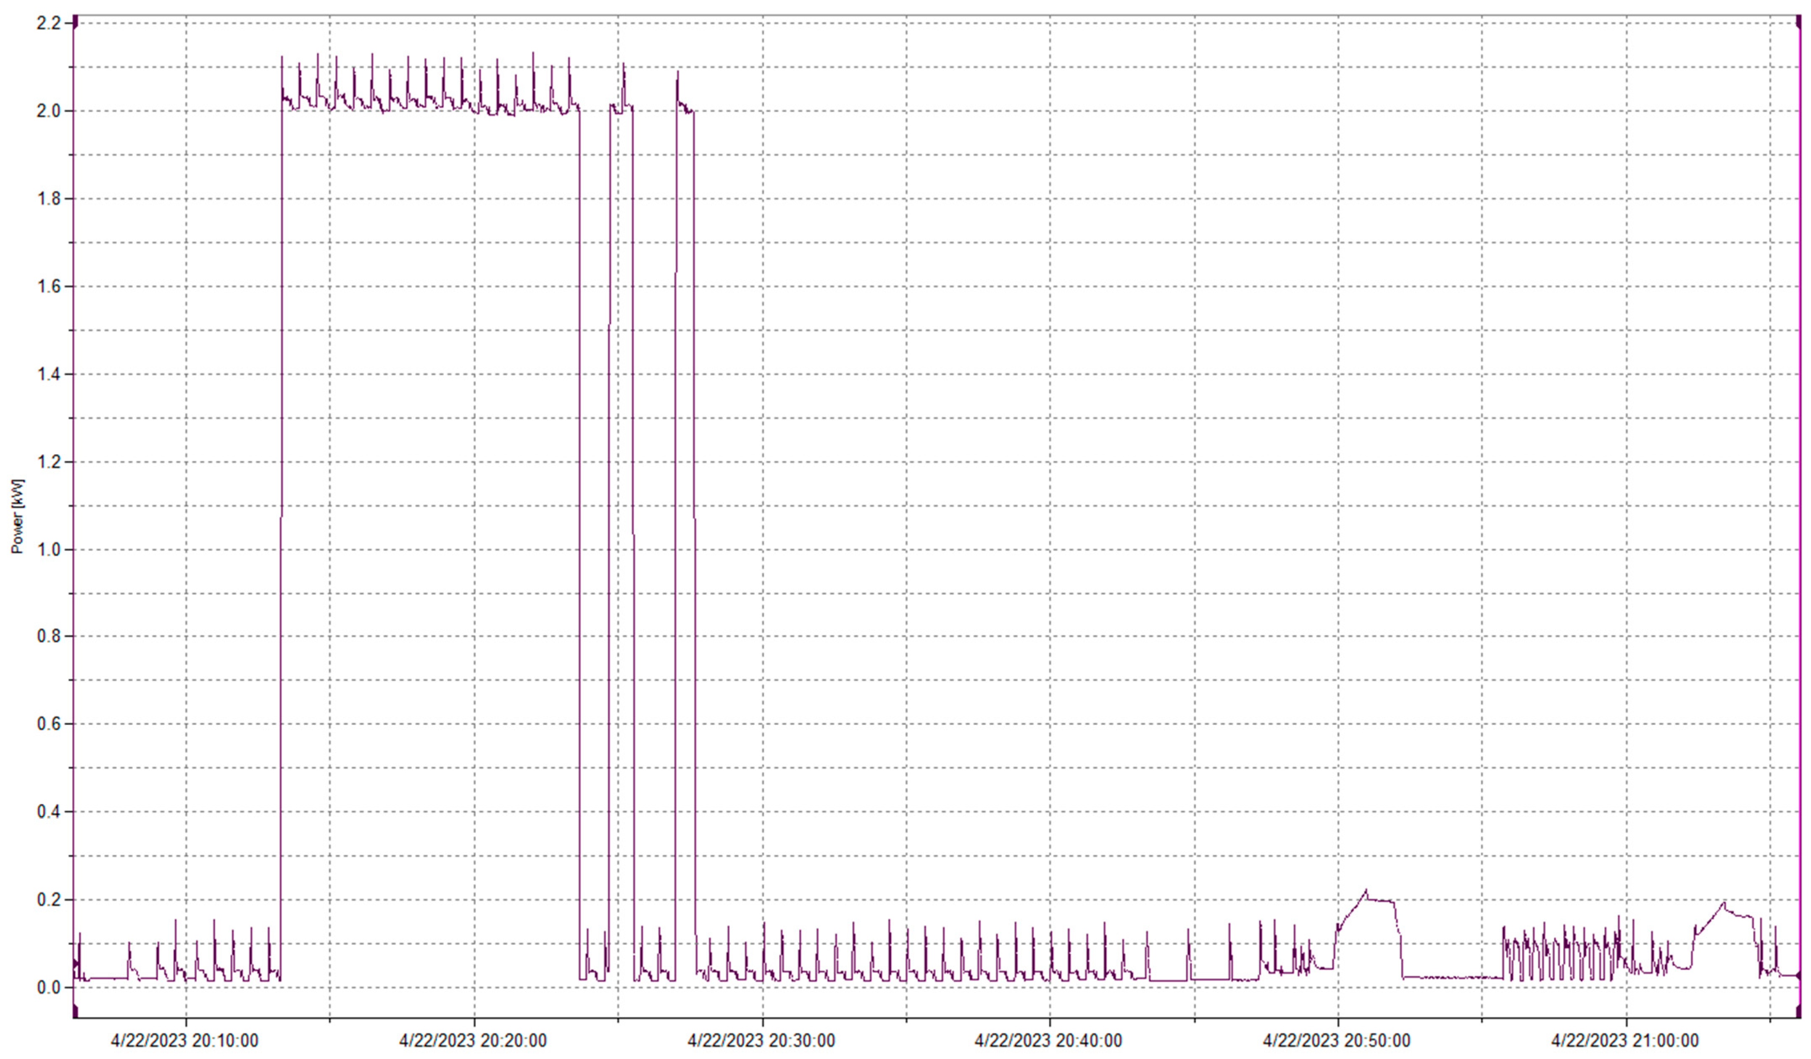The height and width of the screenshot is (1059, 1811).
Task: Click the 4/22/2023 20:10:00 time label
Action: 184,1041
